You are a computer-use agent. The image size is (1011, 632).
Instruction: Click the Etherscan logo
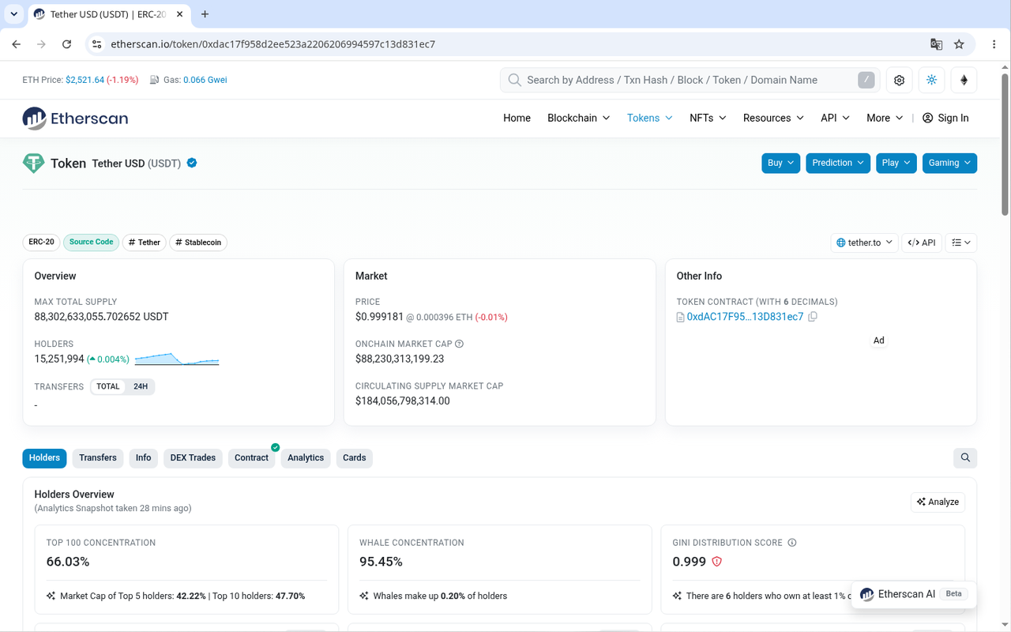tap(75, 118)
